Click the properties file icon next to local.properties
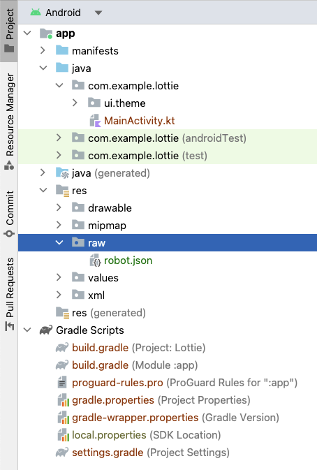 pos(64,435)
